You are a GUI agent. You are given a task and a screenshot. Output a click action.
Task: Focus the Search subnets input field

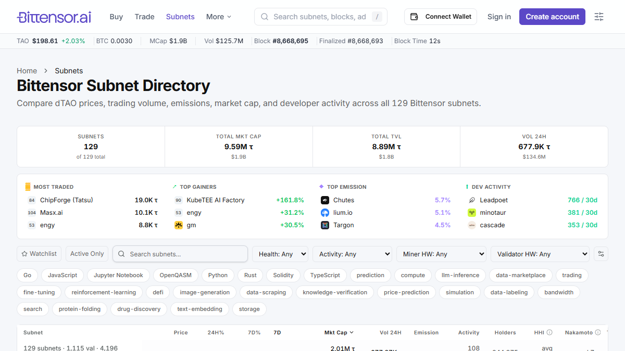(x=180, y=254)
